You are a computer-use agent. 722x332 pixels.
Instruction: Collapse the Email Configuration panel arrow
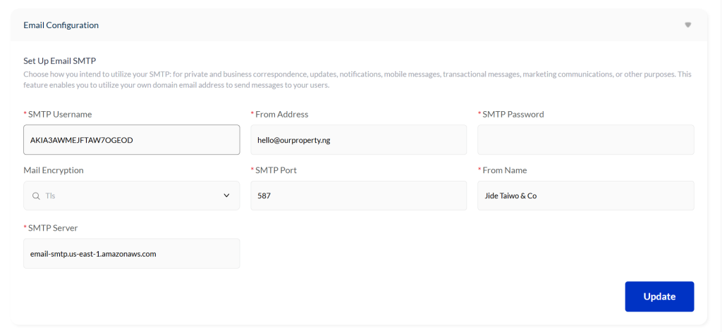click(x=687, y=25)
